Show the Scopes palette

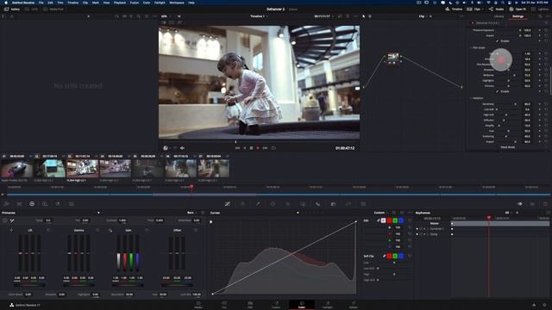532,204
